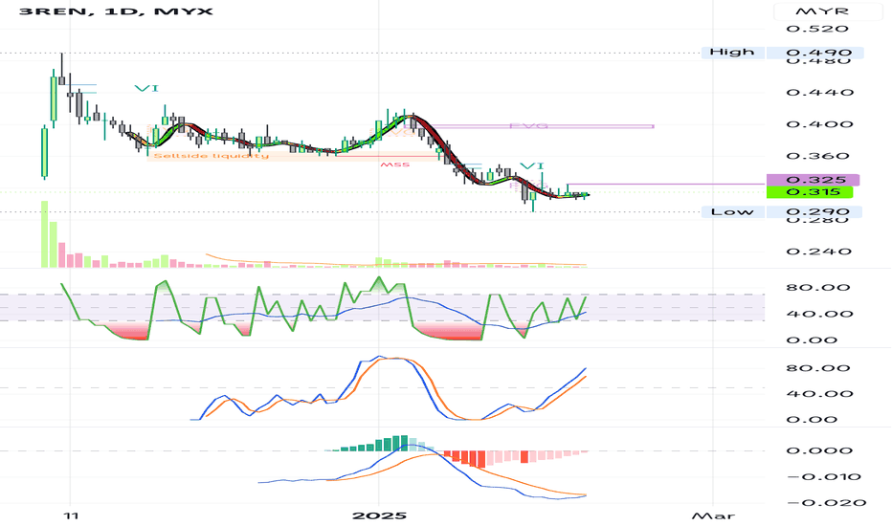
Task: Click the VI label near the November candles
Action: (x=146, y=88)
